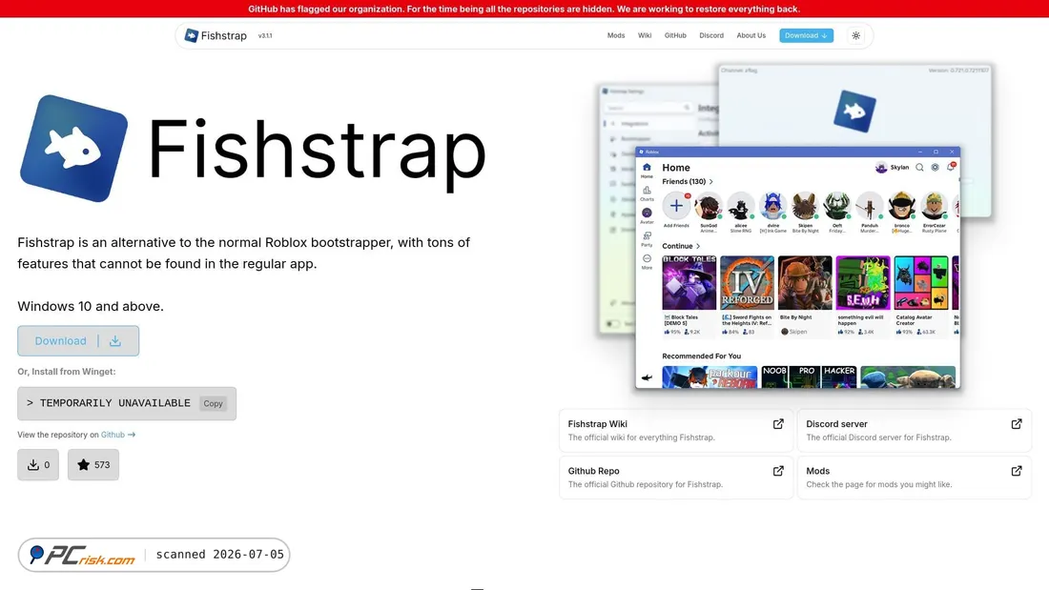Open the Discord nav link
The height and width of the screenshot is (590, 1049).
tap(711, 35)
